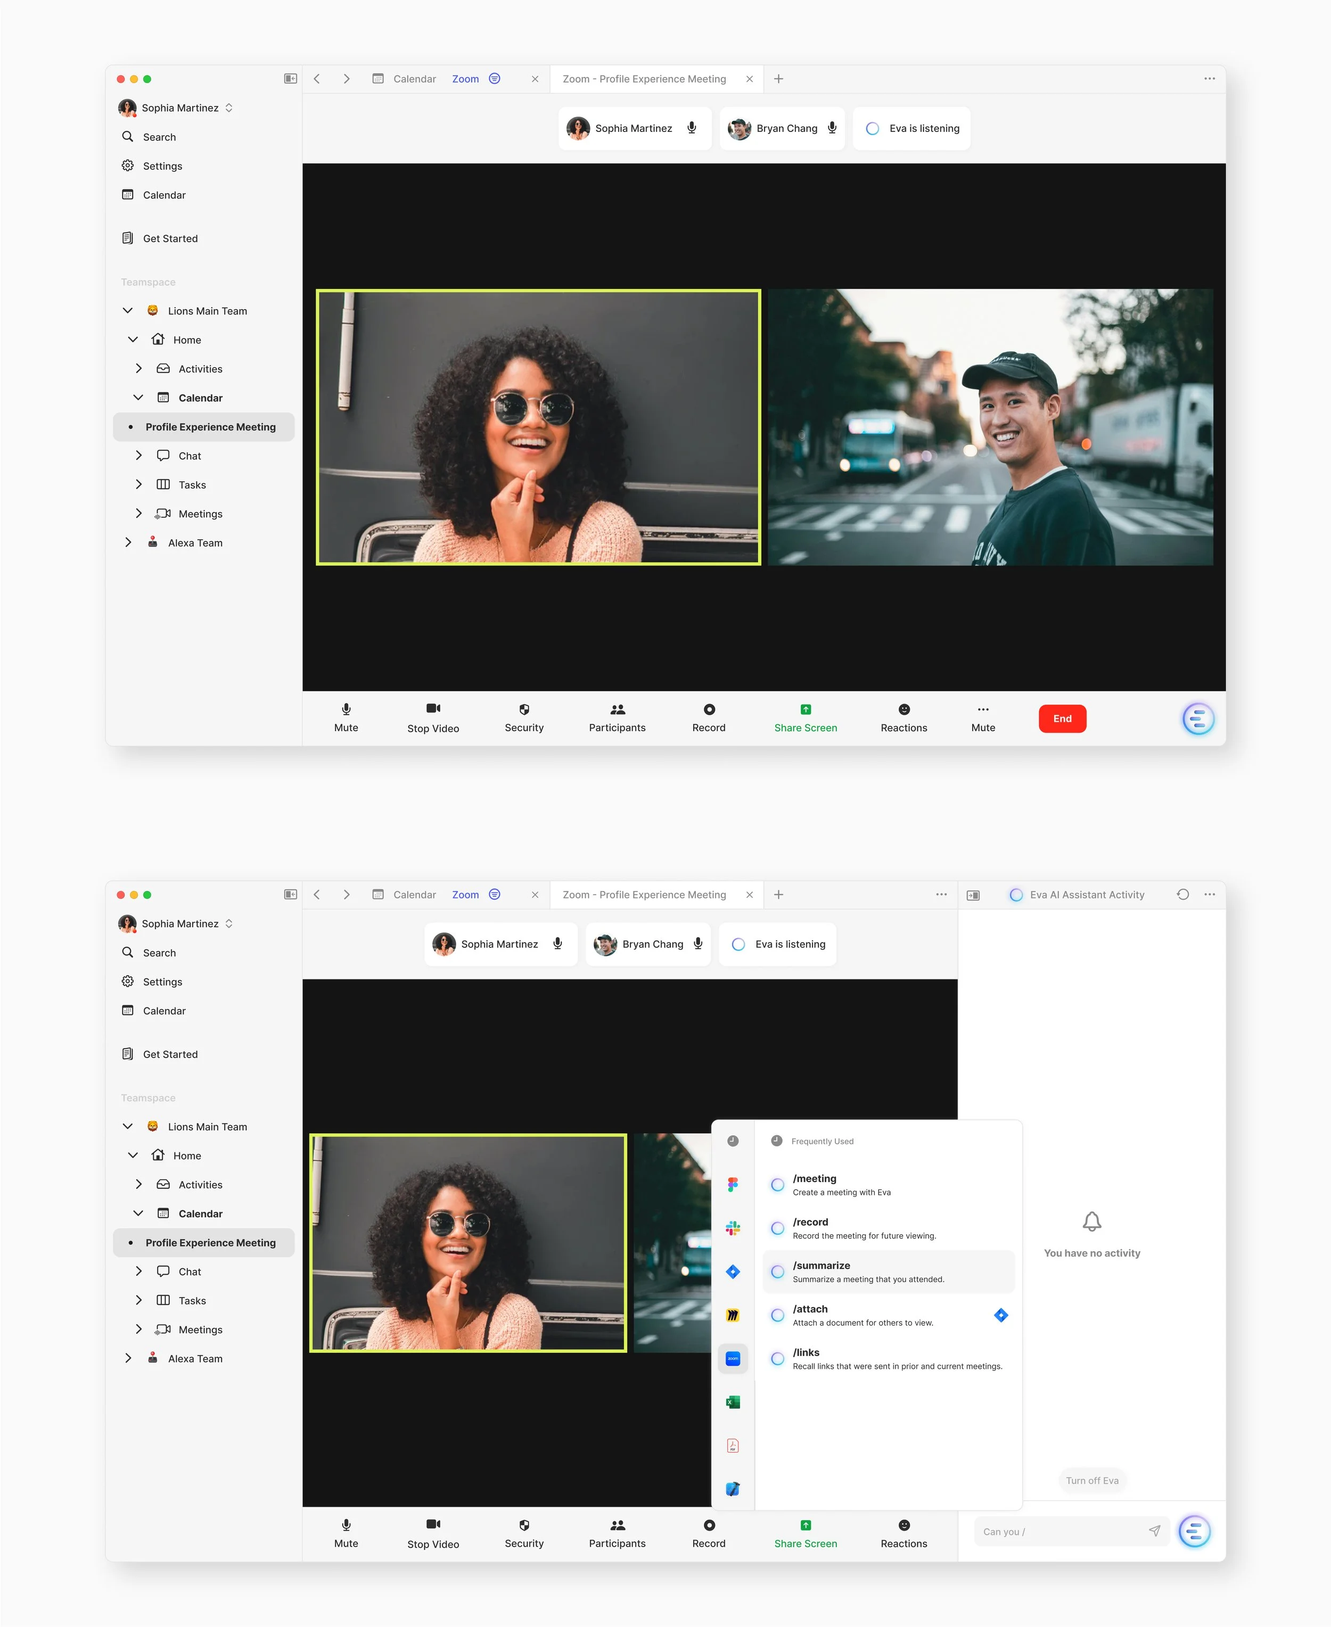Click the refresh icon in Eva Activity header

click(x=1182, y=894)
